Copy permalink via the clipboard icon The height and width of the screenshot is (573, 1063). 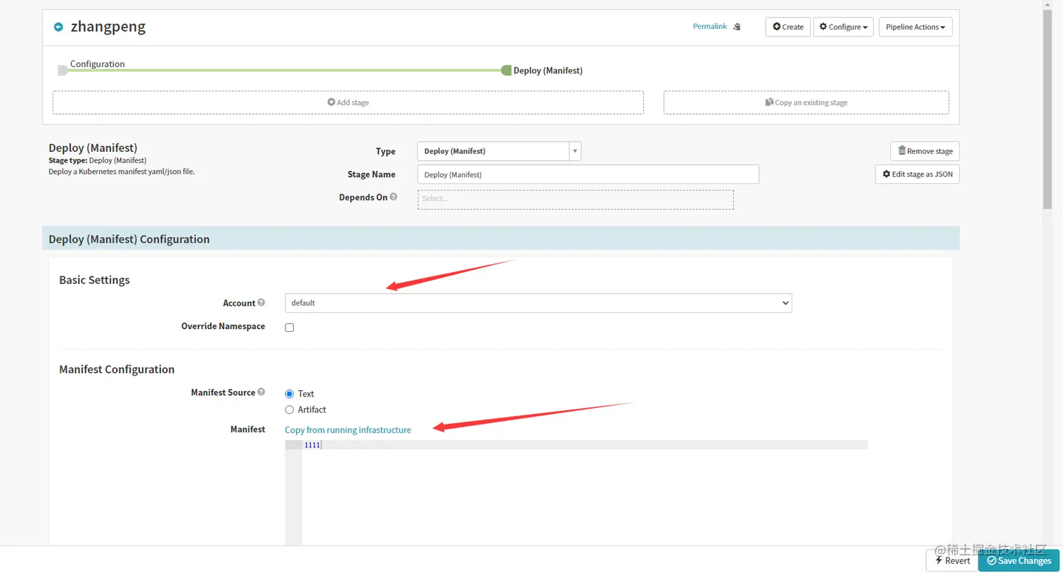coord(737,27)
